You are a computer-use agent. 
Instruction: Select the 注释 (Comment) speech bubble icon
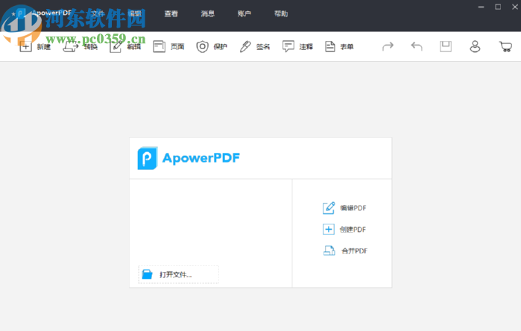(x=288, y=46)
